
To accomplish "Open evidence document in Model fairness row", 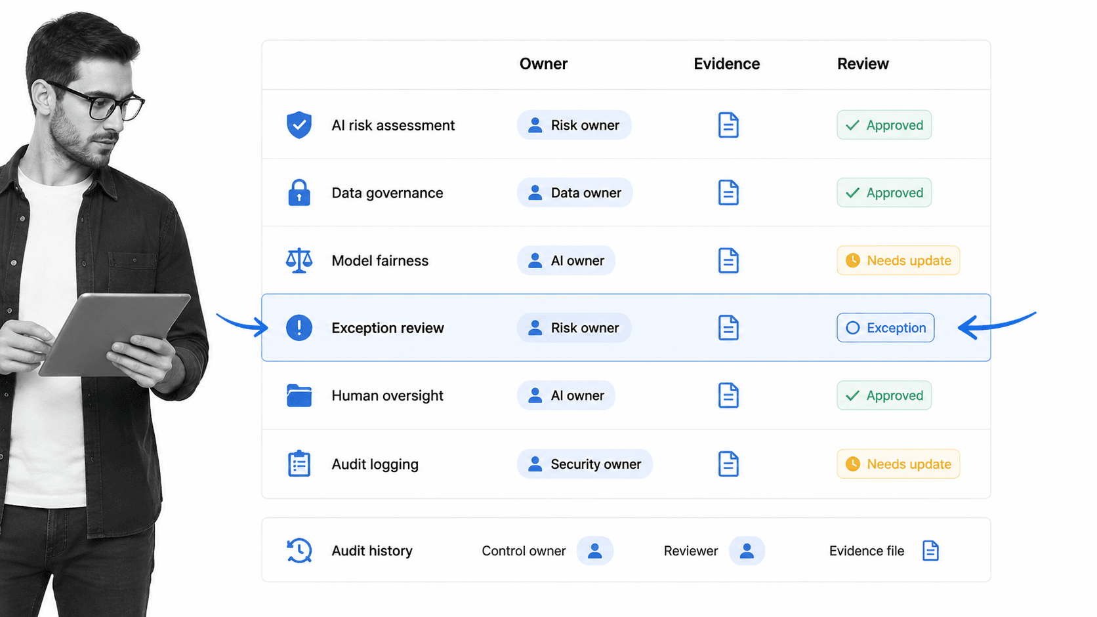I will (x=728, y=260).
